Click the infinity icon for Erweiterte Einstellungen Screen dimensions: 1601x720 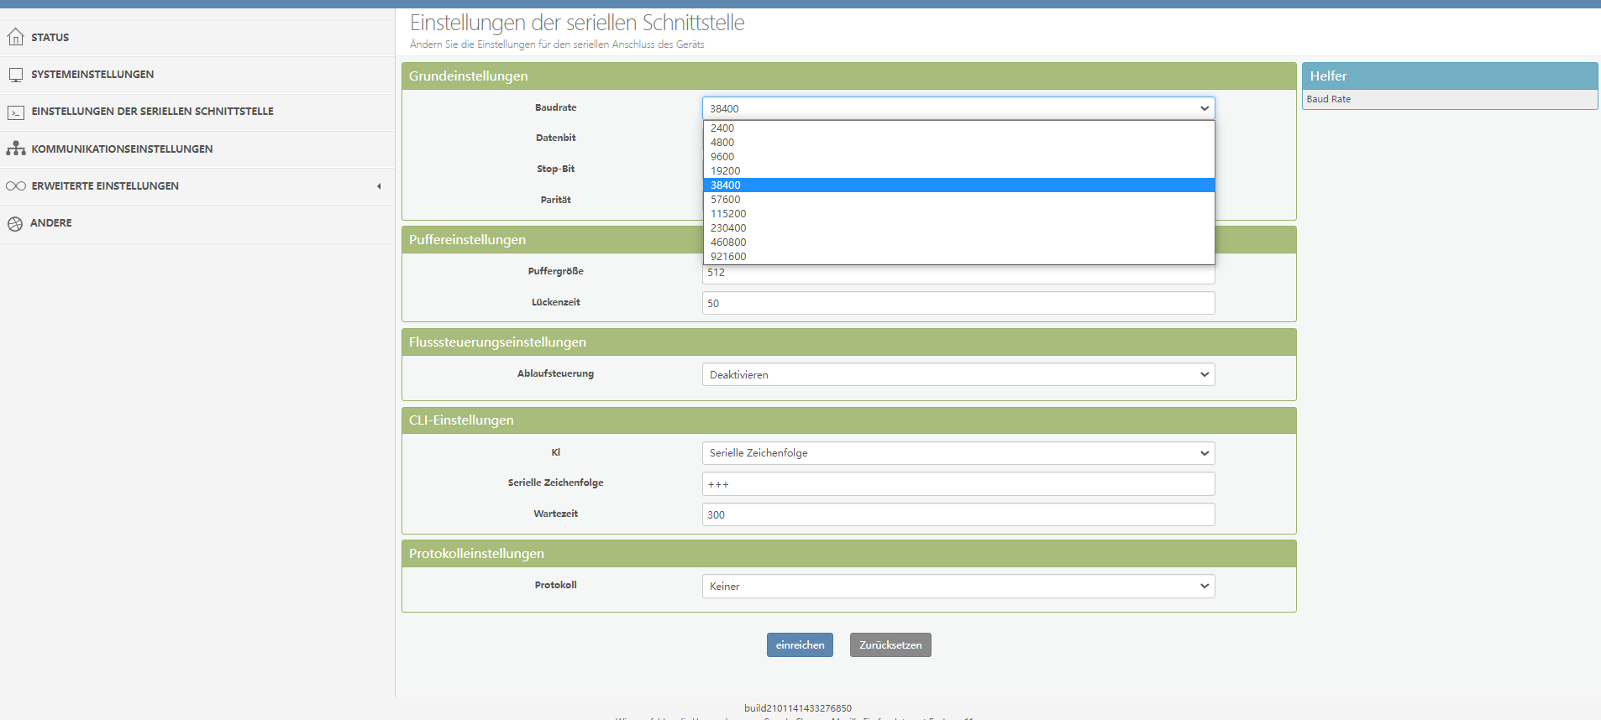[15, 186]
